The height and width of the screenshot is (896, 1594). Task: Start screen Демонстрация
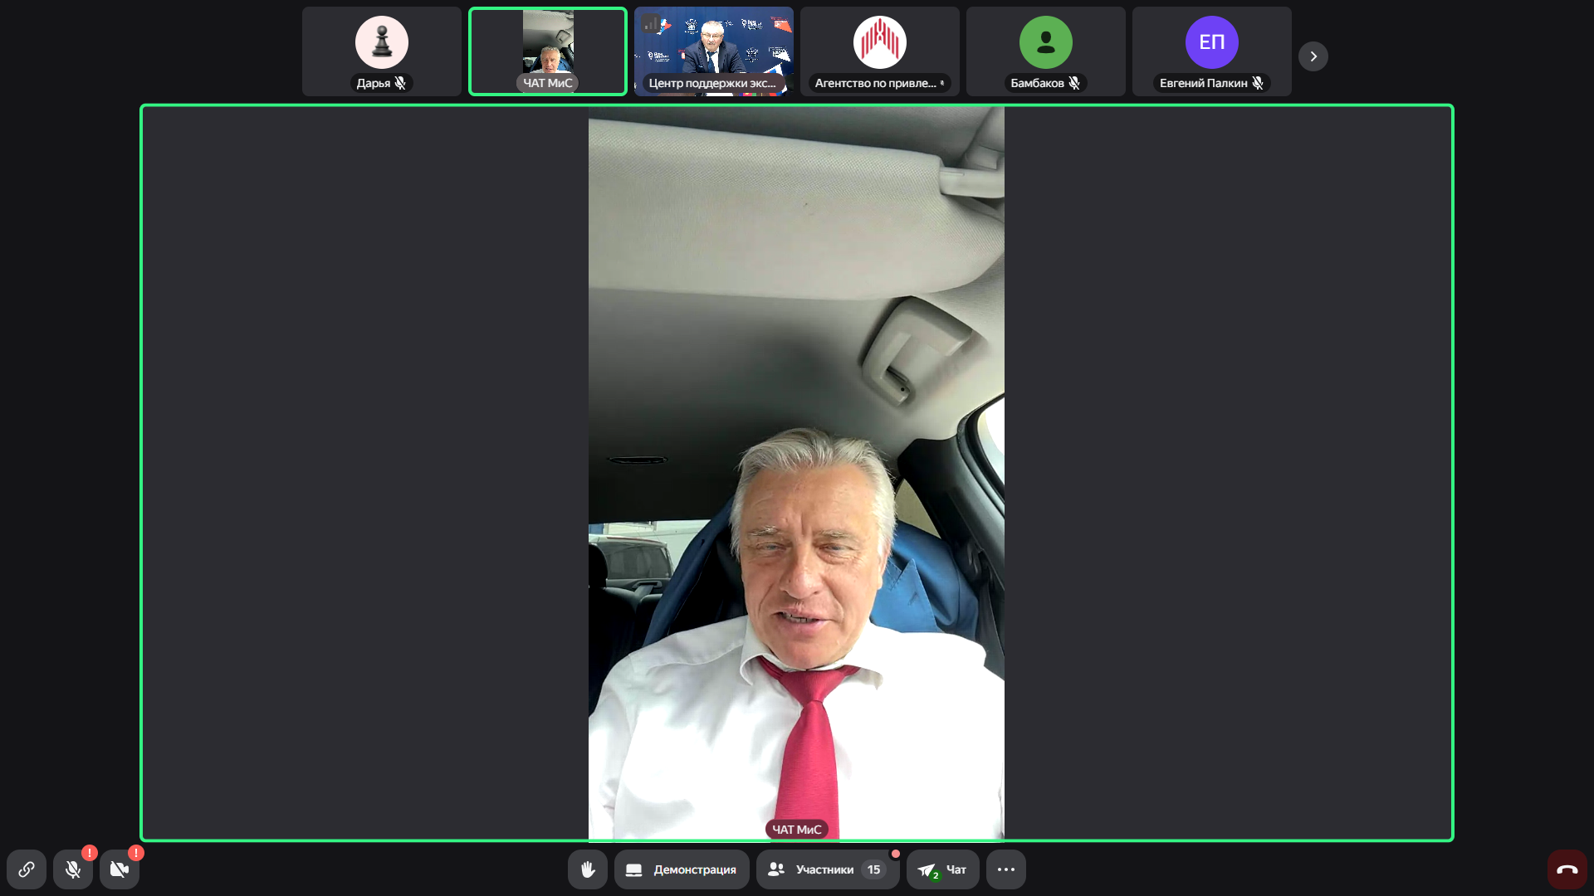click(682, 869)
